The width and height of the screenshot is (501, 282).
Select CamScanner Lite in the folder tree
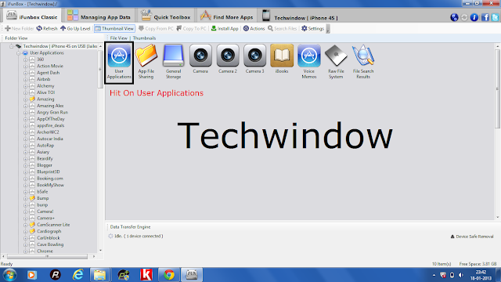pos(53,225)
